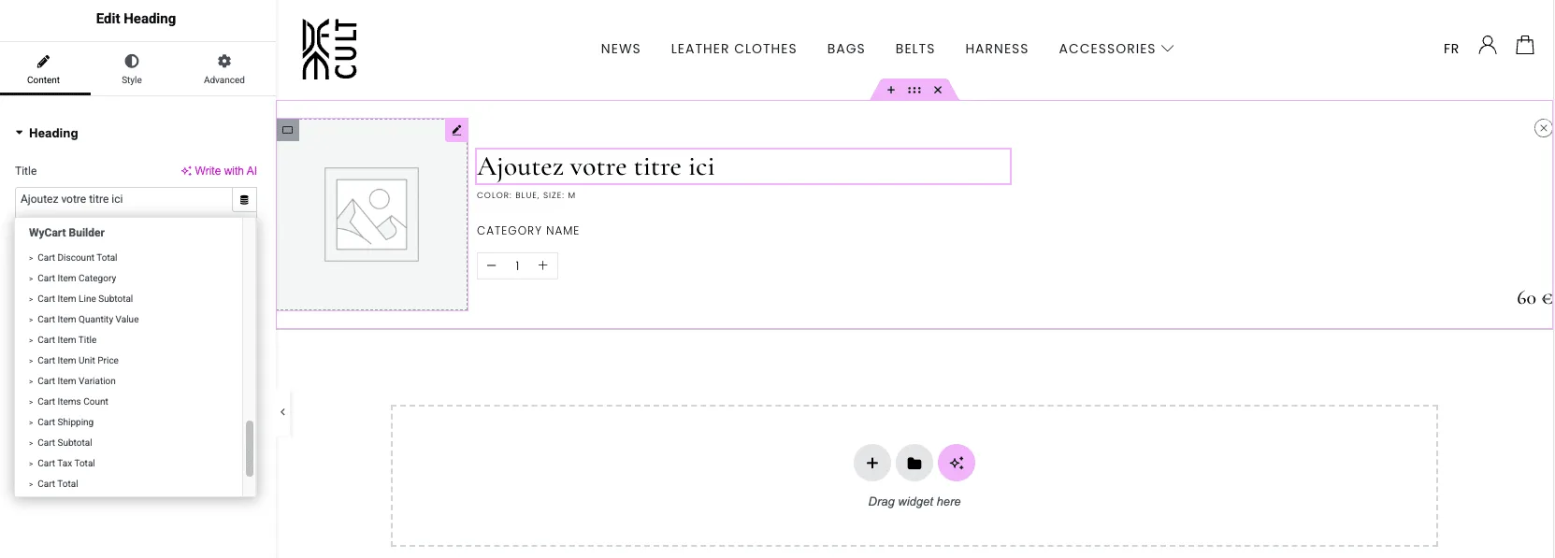The image size is (1555, 558).
Task: Open the Advanced tab
Action: pos(224,69)
